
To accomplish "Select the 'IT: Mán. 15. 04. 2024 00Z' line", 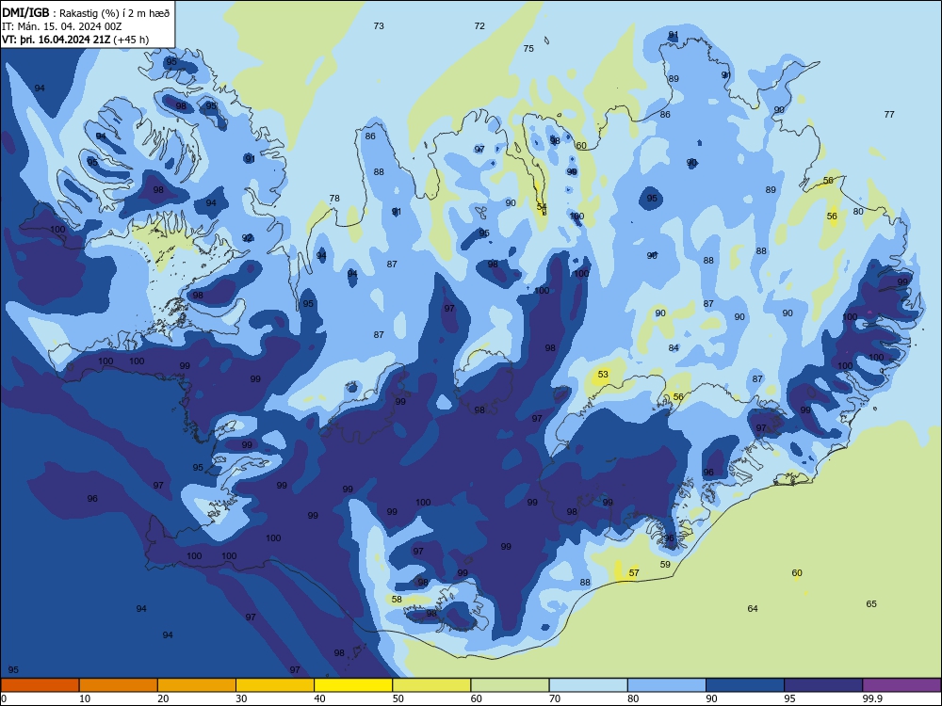I will [x=62, y=26].
